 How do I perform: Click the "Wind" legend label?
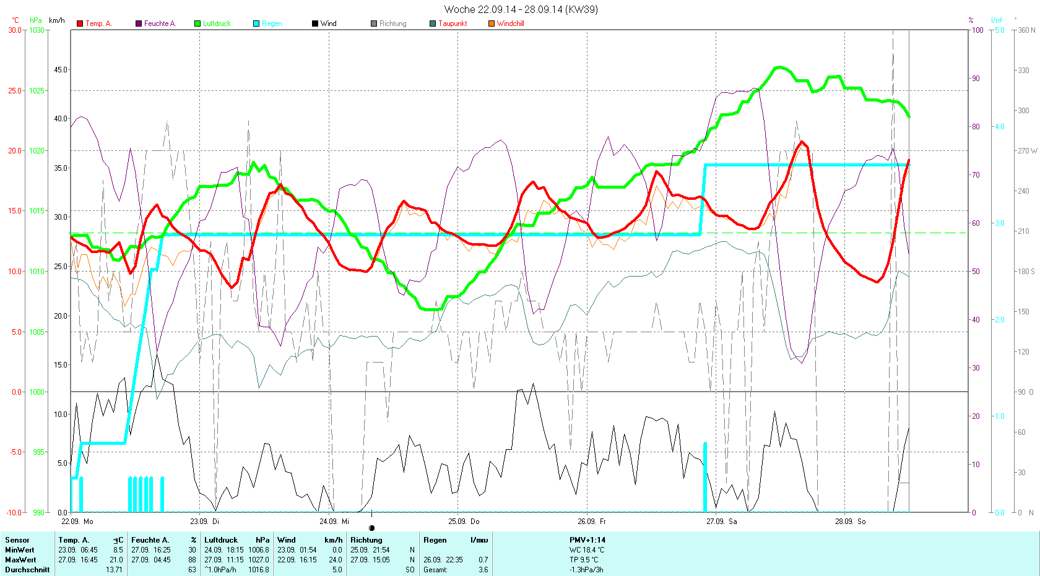tap(329, 24)
